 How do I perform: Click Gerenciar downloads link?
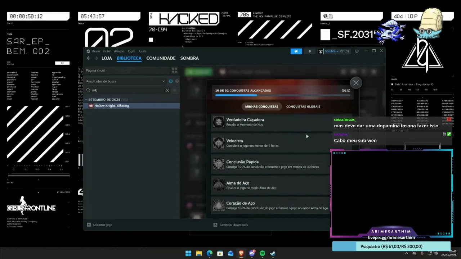234,225
